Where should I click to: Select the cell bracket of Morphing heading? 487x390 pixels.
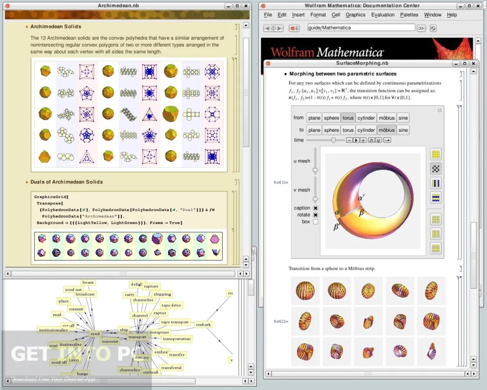click(x=461, y=74)
